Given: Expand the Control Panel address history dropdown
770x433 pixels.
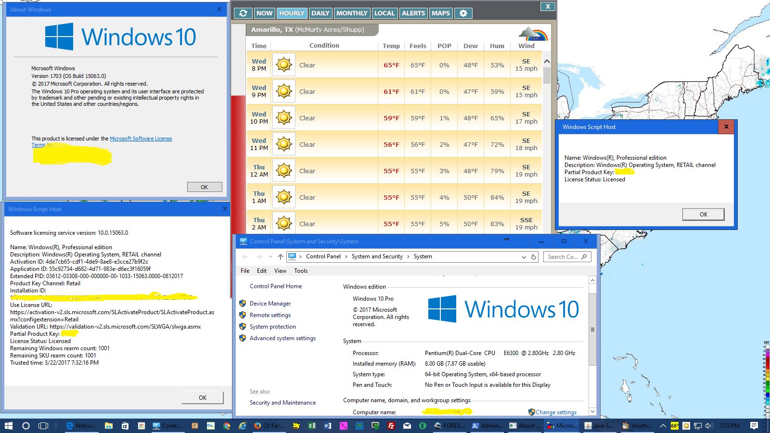Looking at the screenshot, I should [x=524, y=257].
